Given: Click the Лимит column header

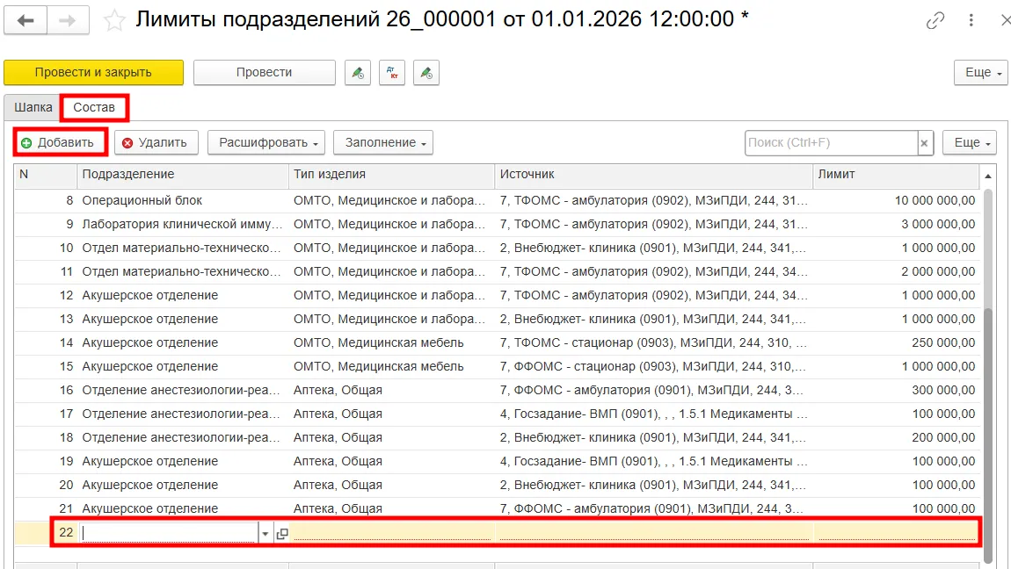Looking at the screenshot, I should 896,175.
